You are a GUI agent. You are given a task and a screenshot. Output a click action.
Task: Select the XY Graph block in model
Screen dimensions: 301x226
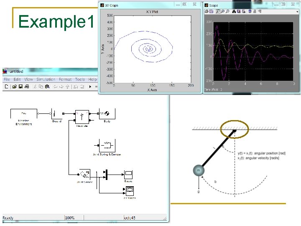click(130, 191)
